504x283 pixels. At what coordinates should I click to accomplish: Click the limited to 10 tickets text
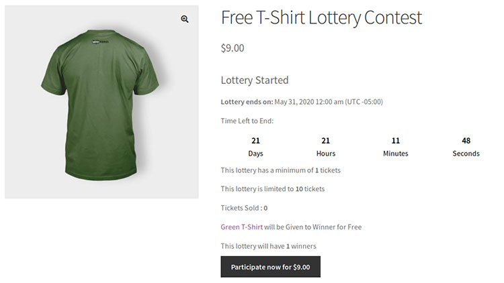click(x=273, y=189)
